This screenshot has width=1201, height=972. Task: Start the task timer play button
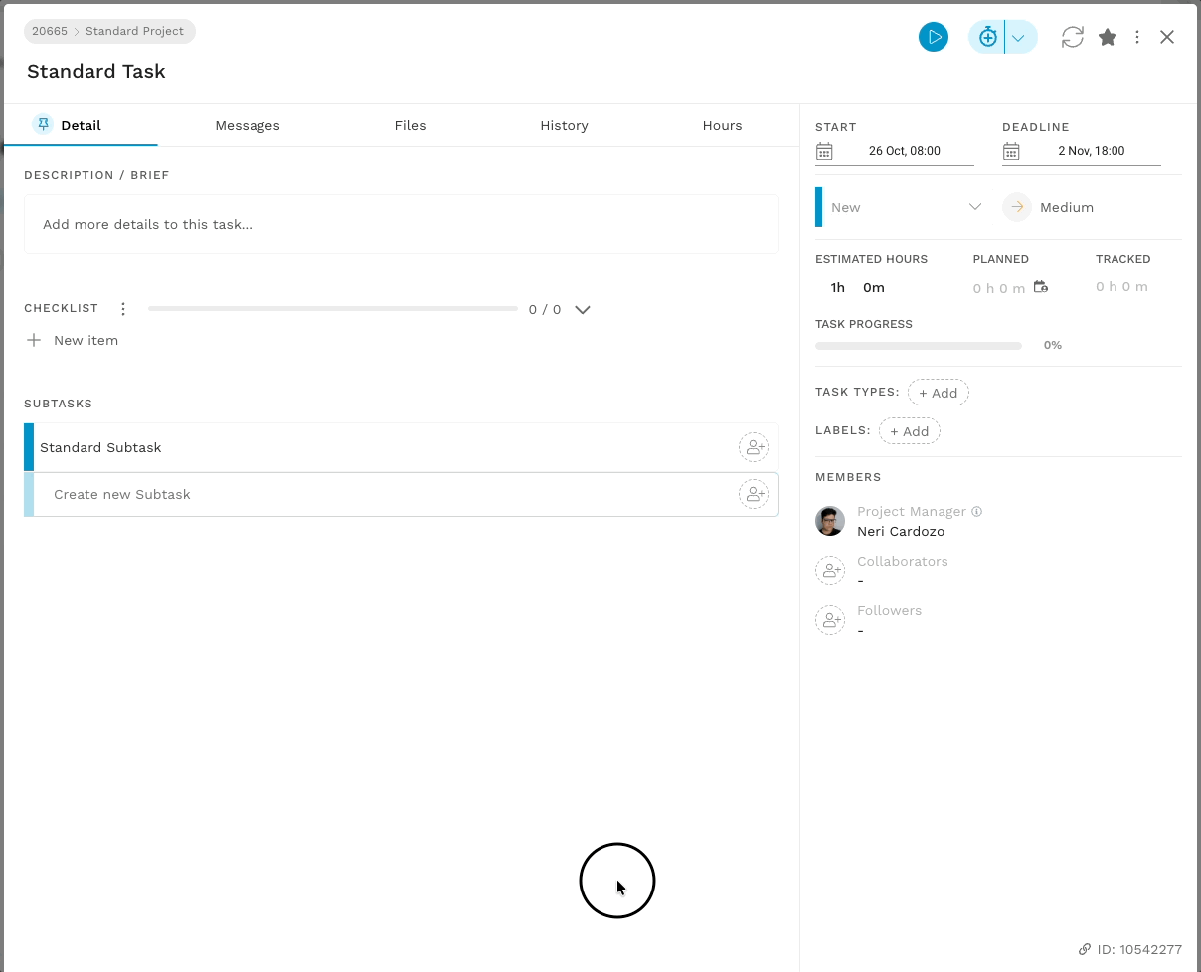933,38
